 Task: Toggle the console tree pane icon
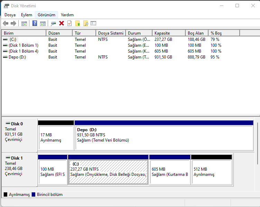24,23
